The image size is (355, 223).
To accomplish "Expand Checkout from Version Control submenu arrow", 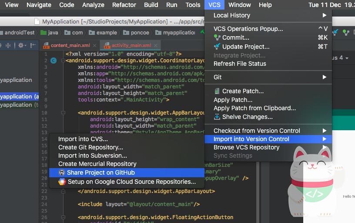I will tap(324, 131).
